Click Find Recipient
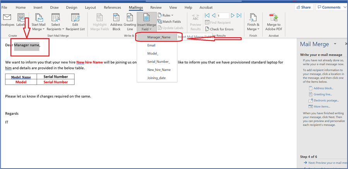The width and height of the screenshot is (348, 169). 218,22
